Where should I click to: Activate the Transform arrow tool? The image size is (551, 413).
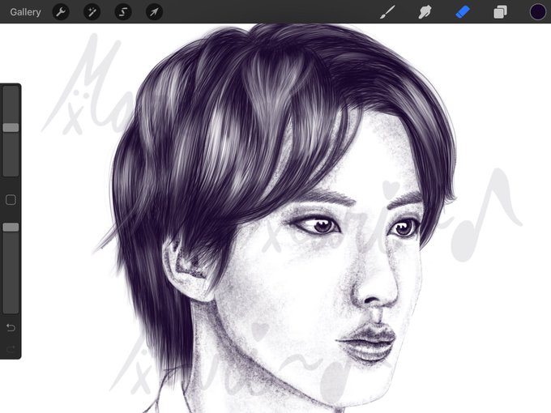pos(154,12)
